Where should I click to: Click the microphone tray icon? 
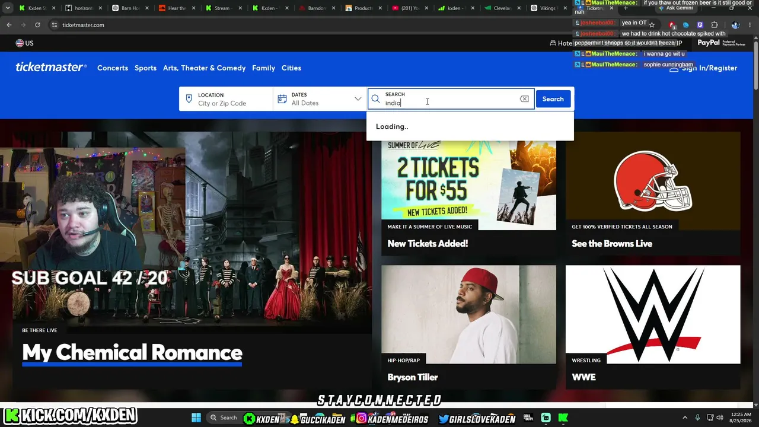(698, 418)
